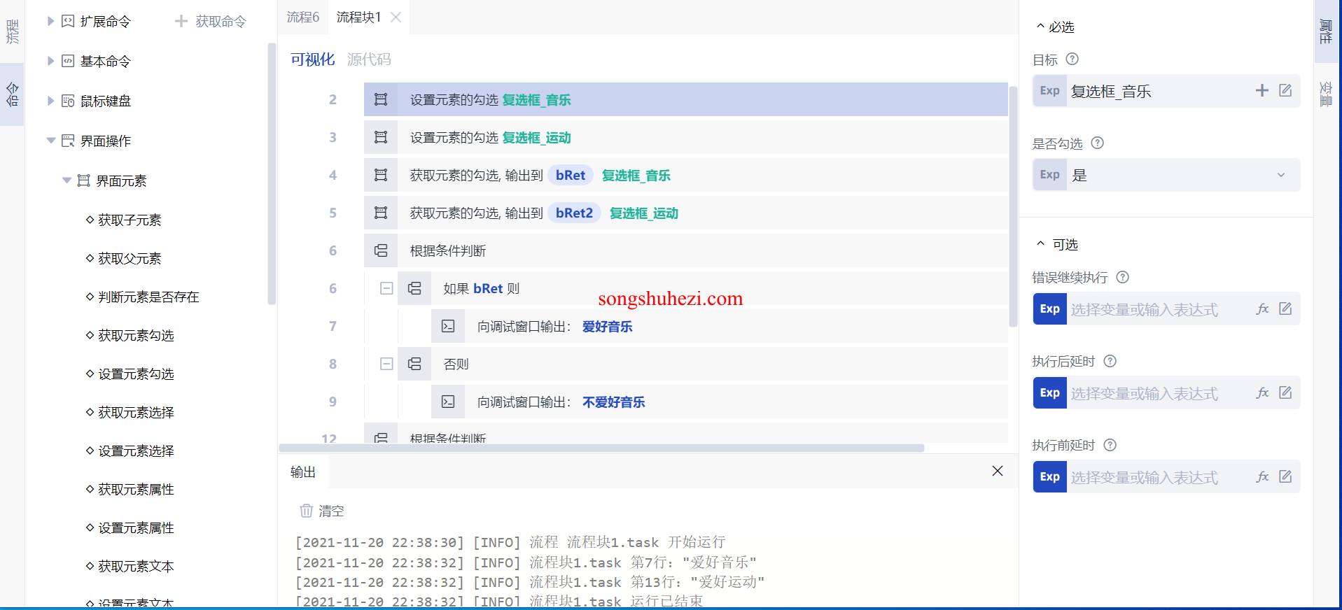Click help icon next to 错误继续执行
This screenshot has height=610, width=1342.
(x=1122, y=277)
